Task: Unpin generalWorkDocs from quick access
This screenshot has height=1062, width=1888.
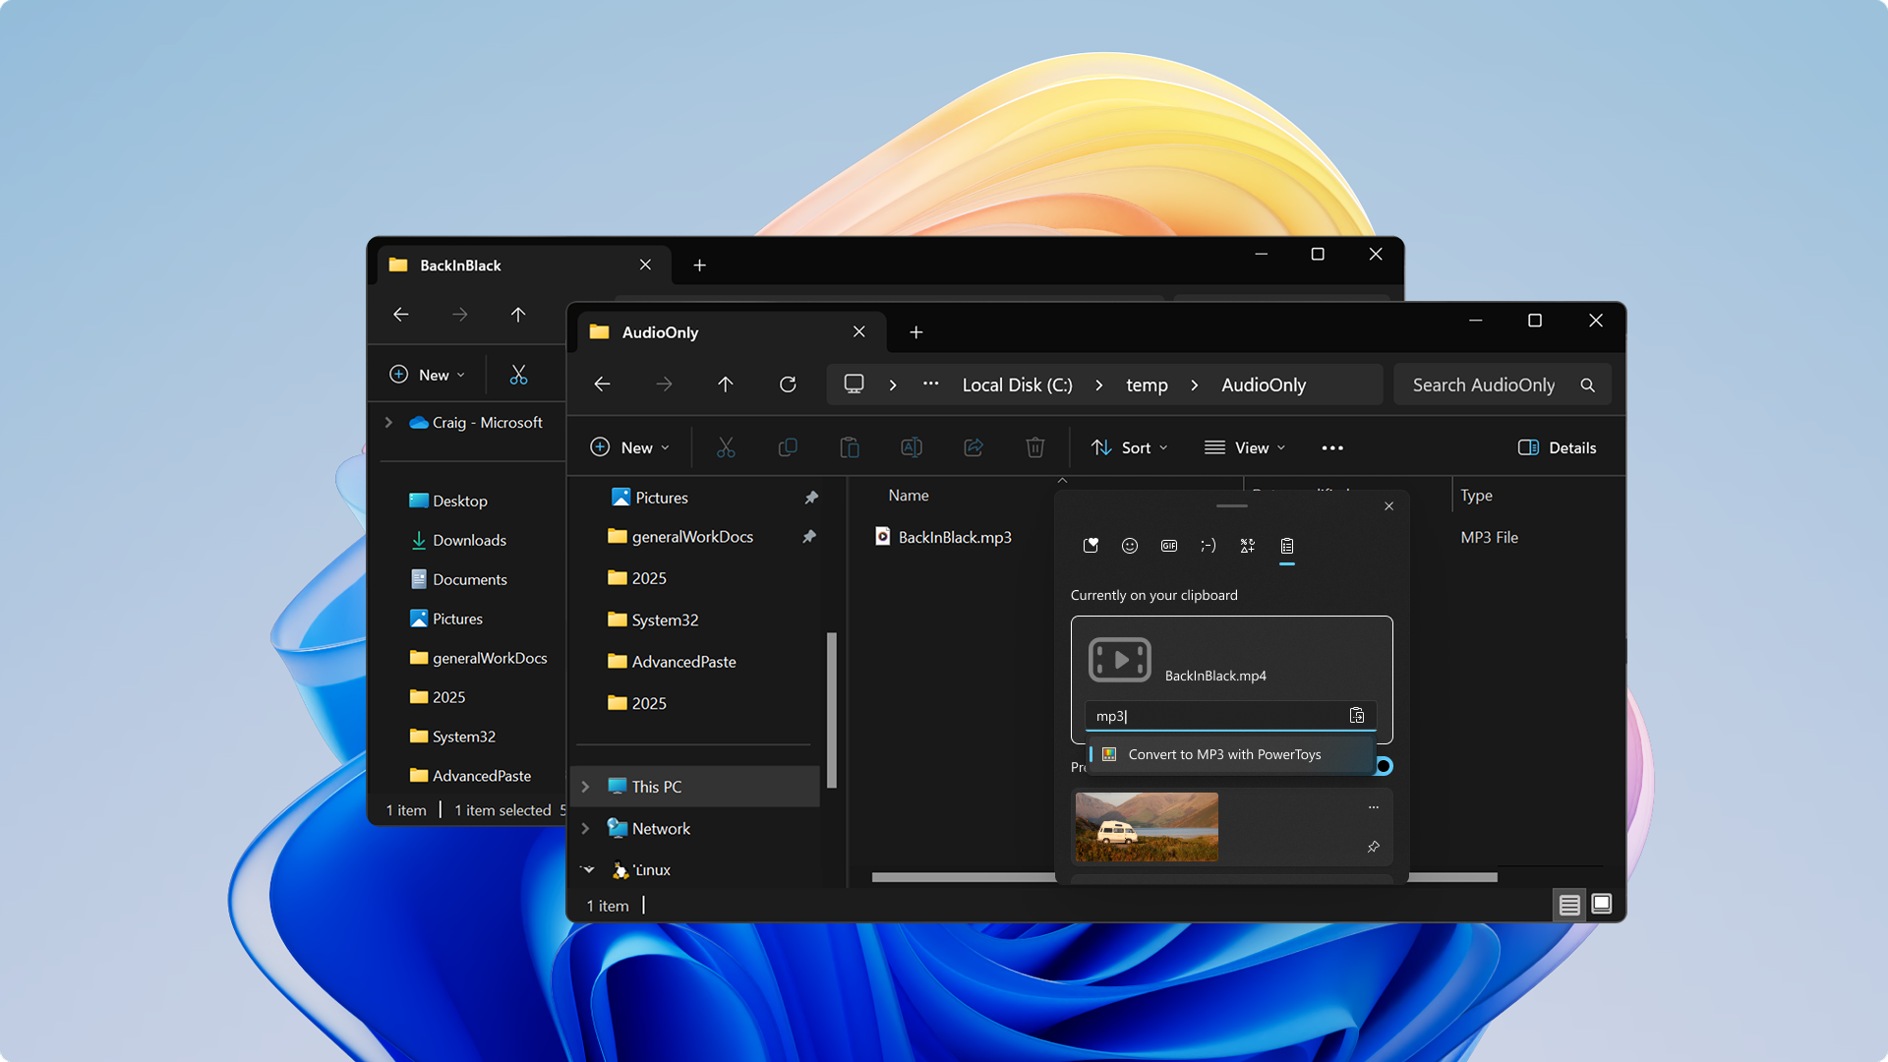Action: (809, 537)
